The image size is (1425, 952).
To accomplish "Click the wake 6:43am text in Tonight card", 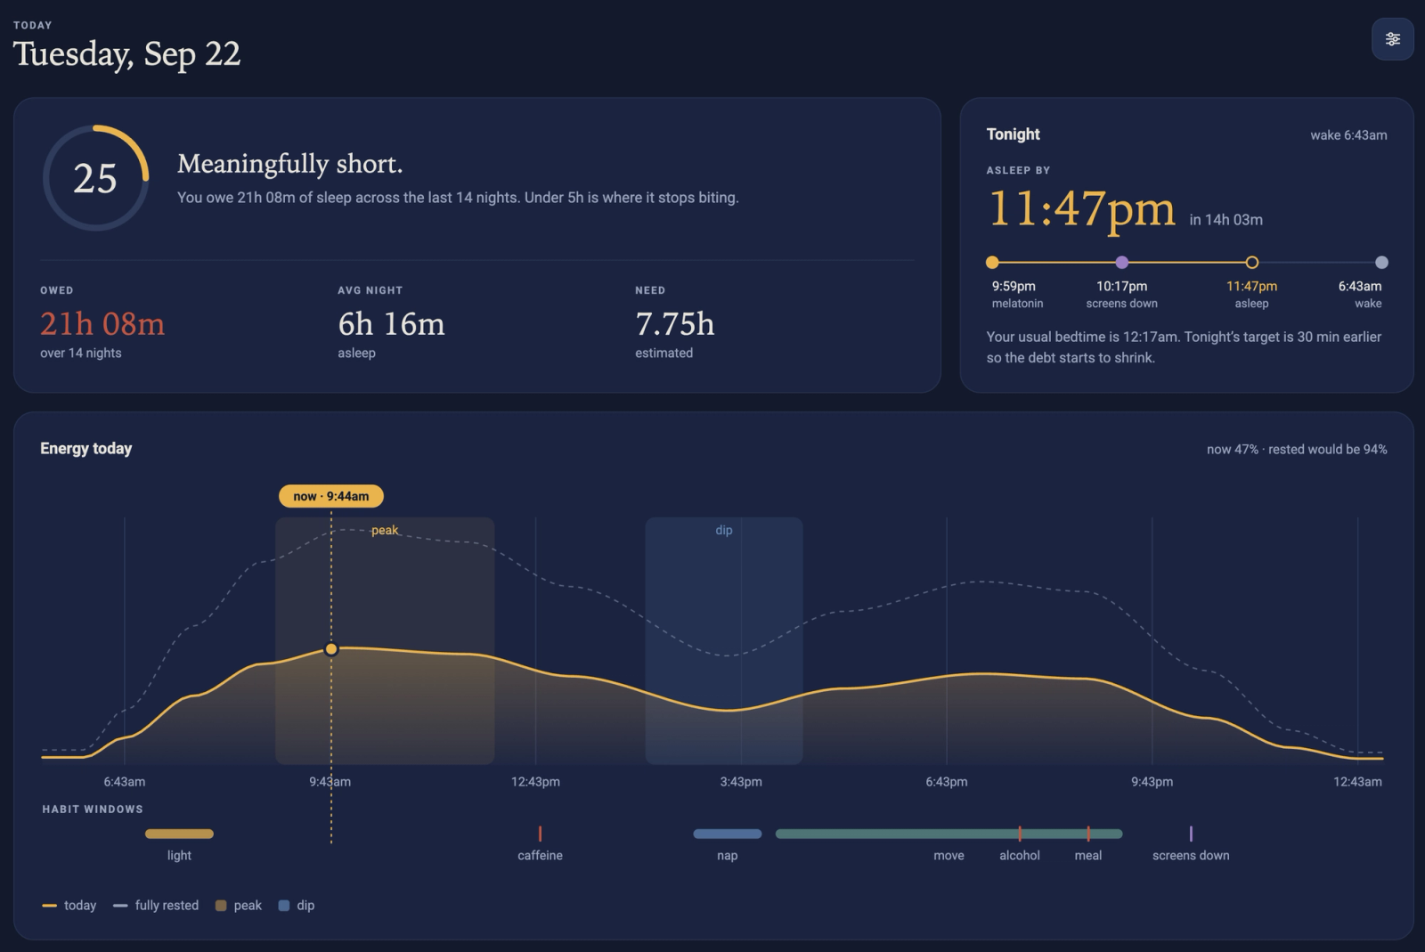I will click(x=1348, y=135).
